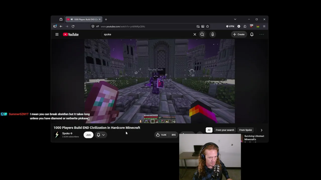The width and height of the screenshot is (321, 180).
Task: Select the From Spoke chip
Action: click(246, 130)
